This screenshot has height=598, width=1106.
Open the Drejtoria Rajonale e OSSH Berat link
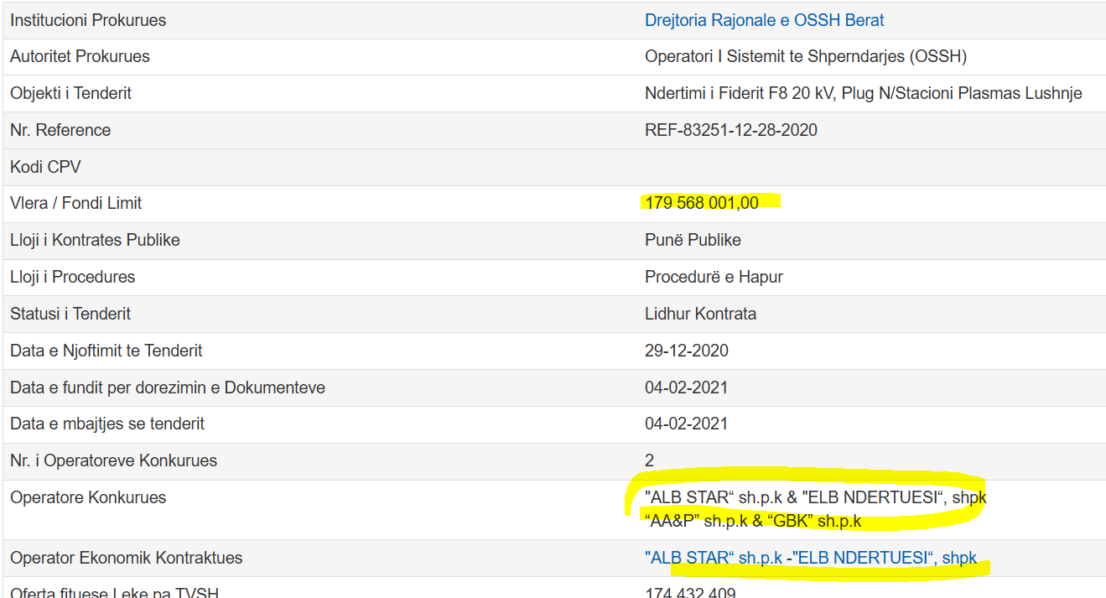(x=764, y=20)
